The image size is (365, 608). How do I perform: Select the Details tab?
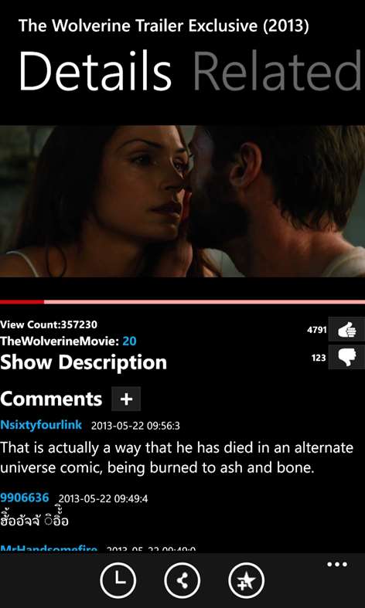tap(95, 73)
